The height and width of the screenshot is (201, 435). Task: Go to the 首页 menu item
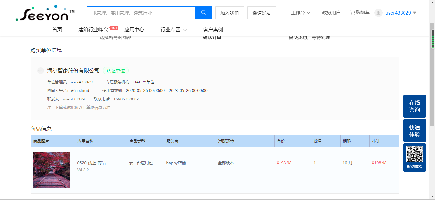pyautogui.click(x=57, y=30)
